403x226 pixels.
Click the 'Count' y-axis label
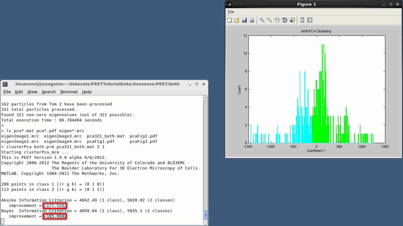(x=239, y=90)
